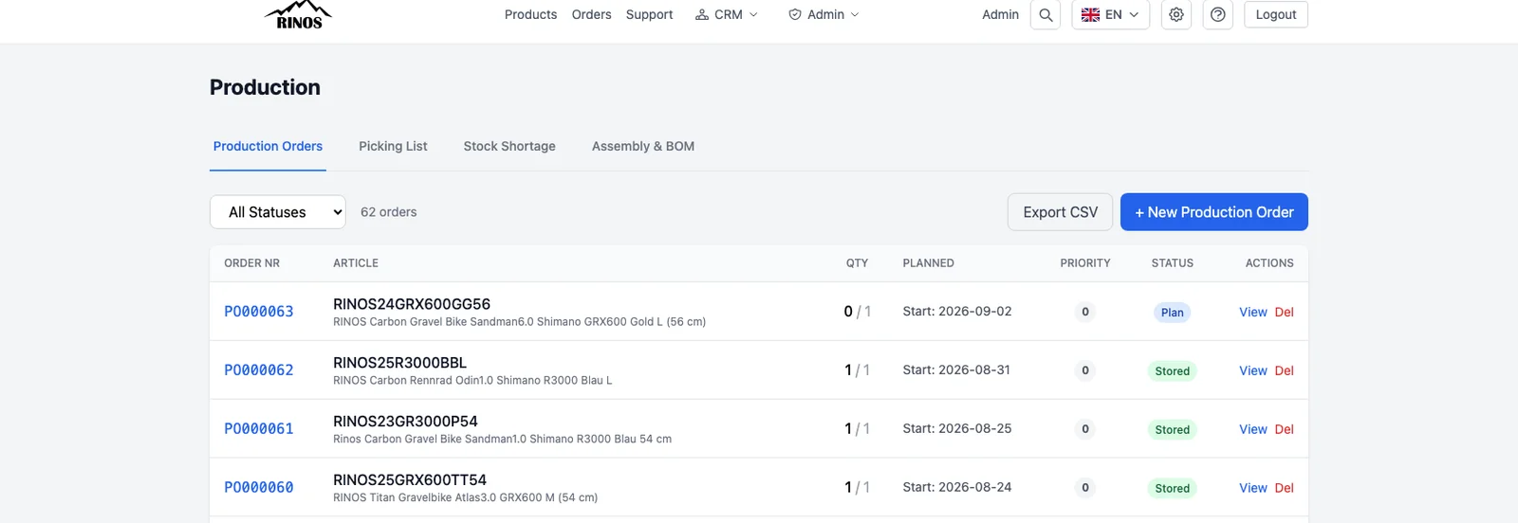View order PO000060

[1253, 488]
